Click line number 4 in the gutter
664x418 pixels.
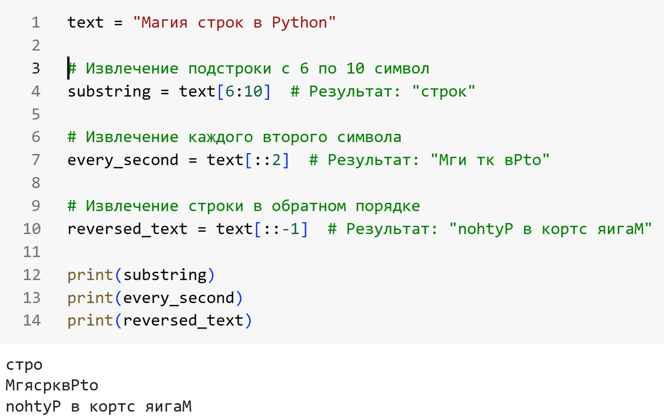point(35,91)
